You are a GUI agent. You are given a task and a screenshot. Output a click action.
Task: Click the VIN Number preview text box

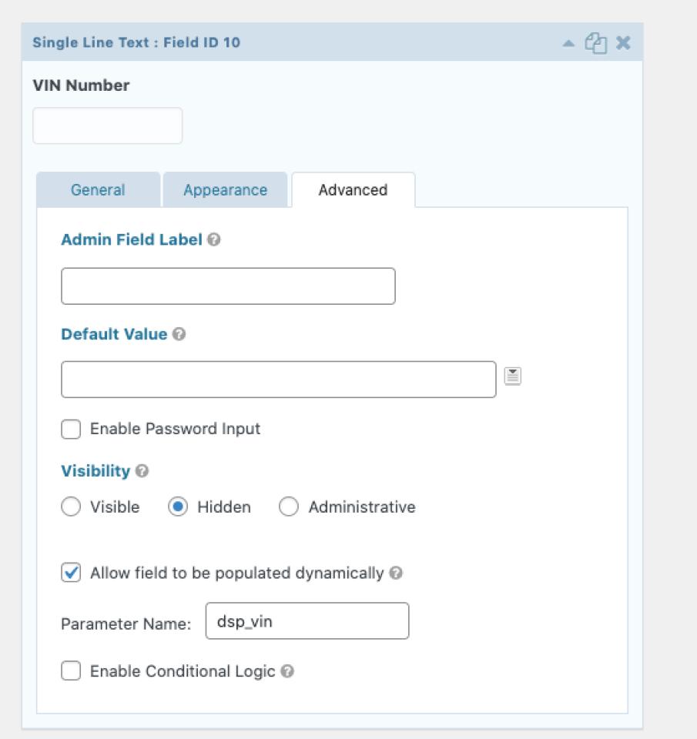[x=108, y=125]
